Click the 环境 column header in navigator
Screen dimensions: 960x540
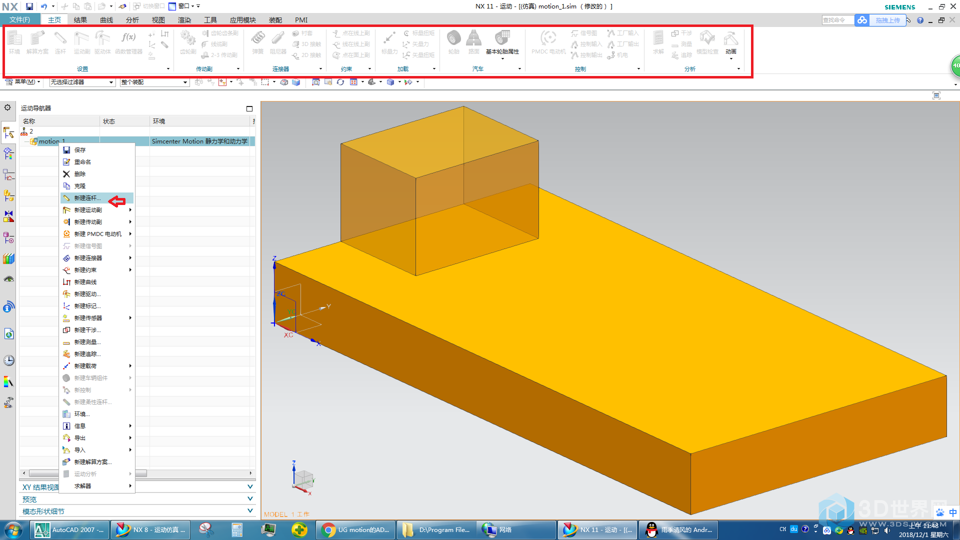point(200,121)
